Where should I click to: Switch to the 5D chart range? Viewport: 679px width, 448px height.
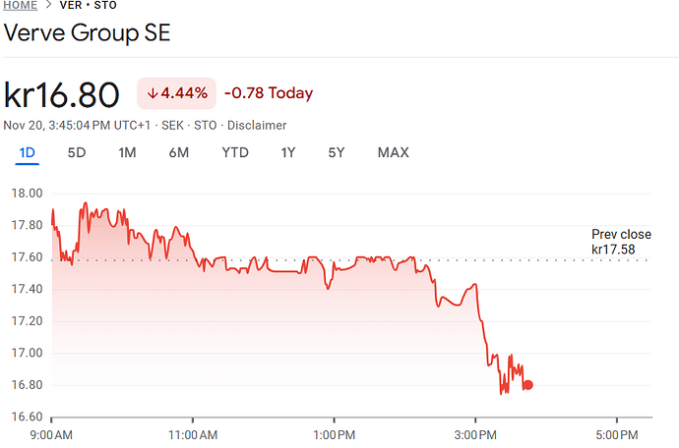(x=77, y=152)
